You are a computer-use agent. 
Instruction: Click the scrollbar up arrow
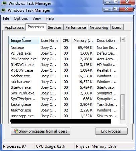(123, 40)
